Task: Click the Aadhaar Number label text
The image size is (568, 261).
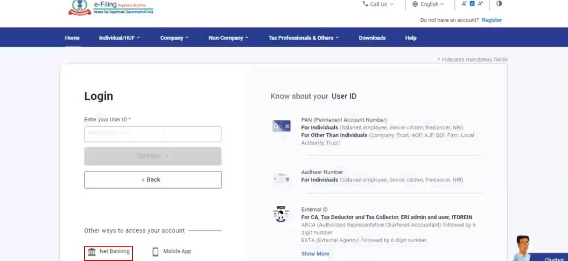Action: 322,172
